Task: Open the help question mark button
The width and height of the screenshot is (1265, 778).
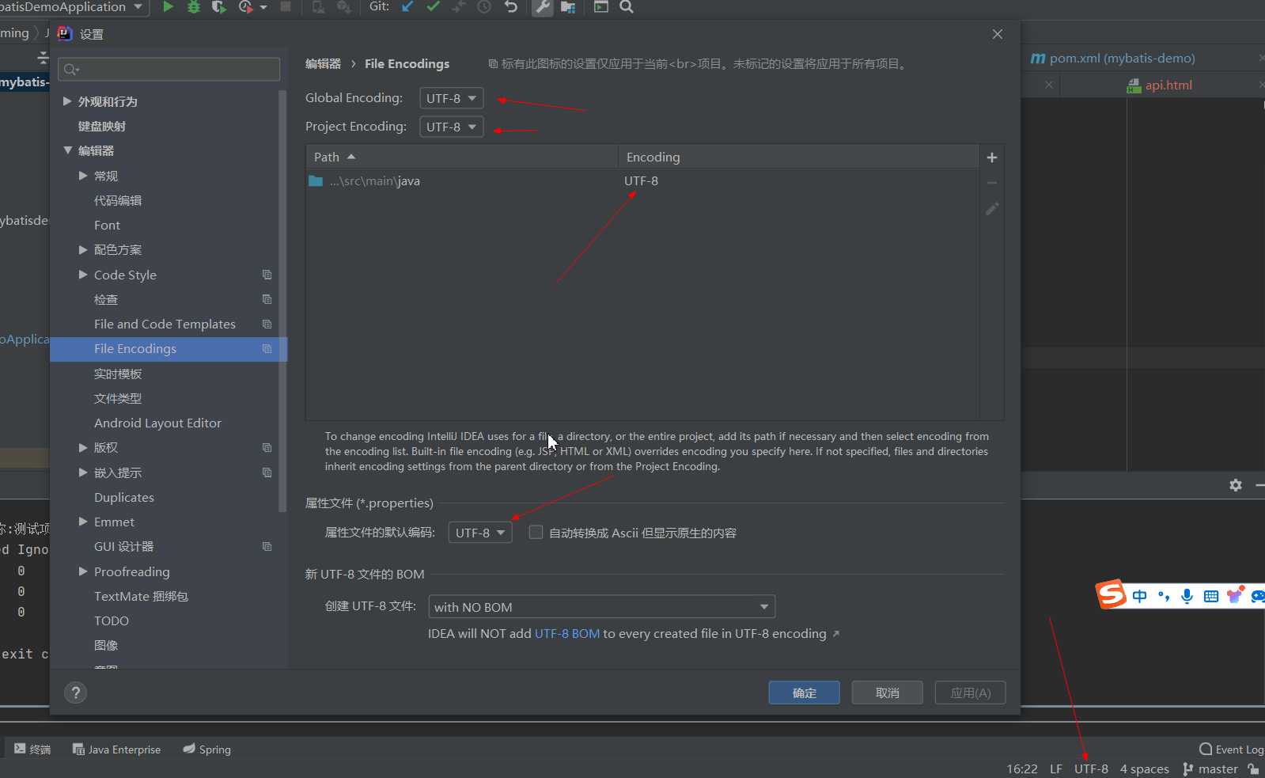Action: [75, 693]
